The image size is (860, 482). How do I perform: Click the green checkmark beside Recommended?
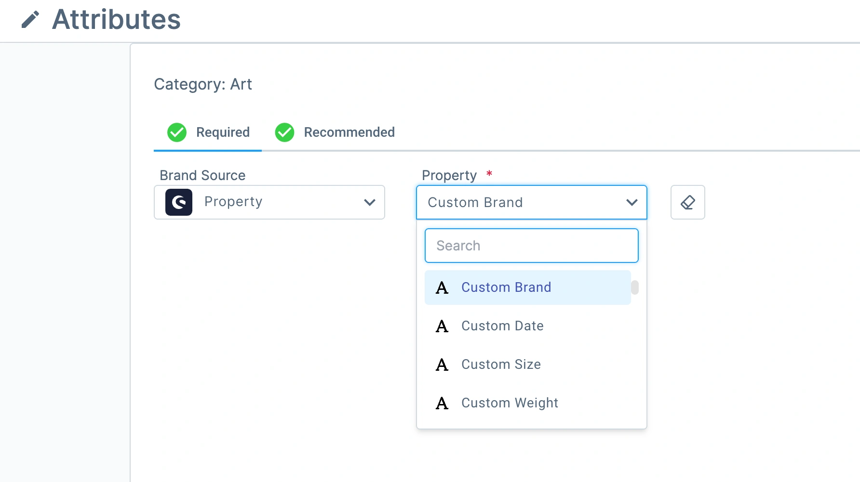(x=284, y=132)
